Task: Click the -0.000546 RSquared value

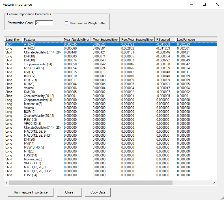Action: (x=163, y=52)
